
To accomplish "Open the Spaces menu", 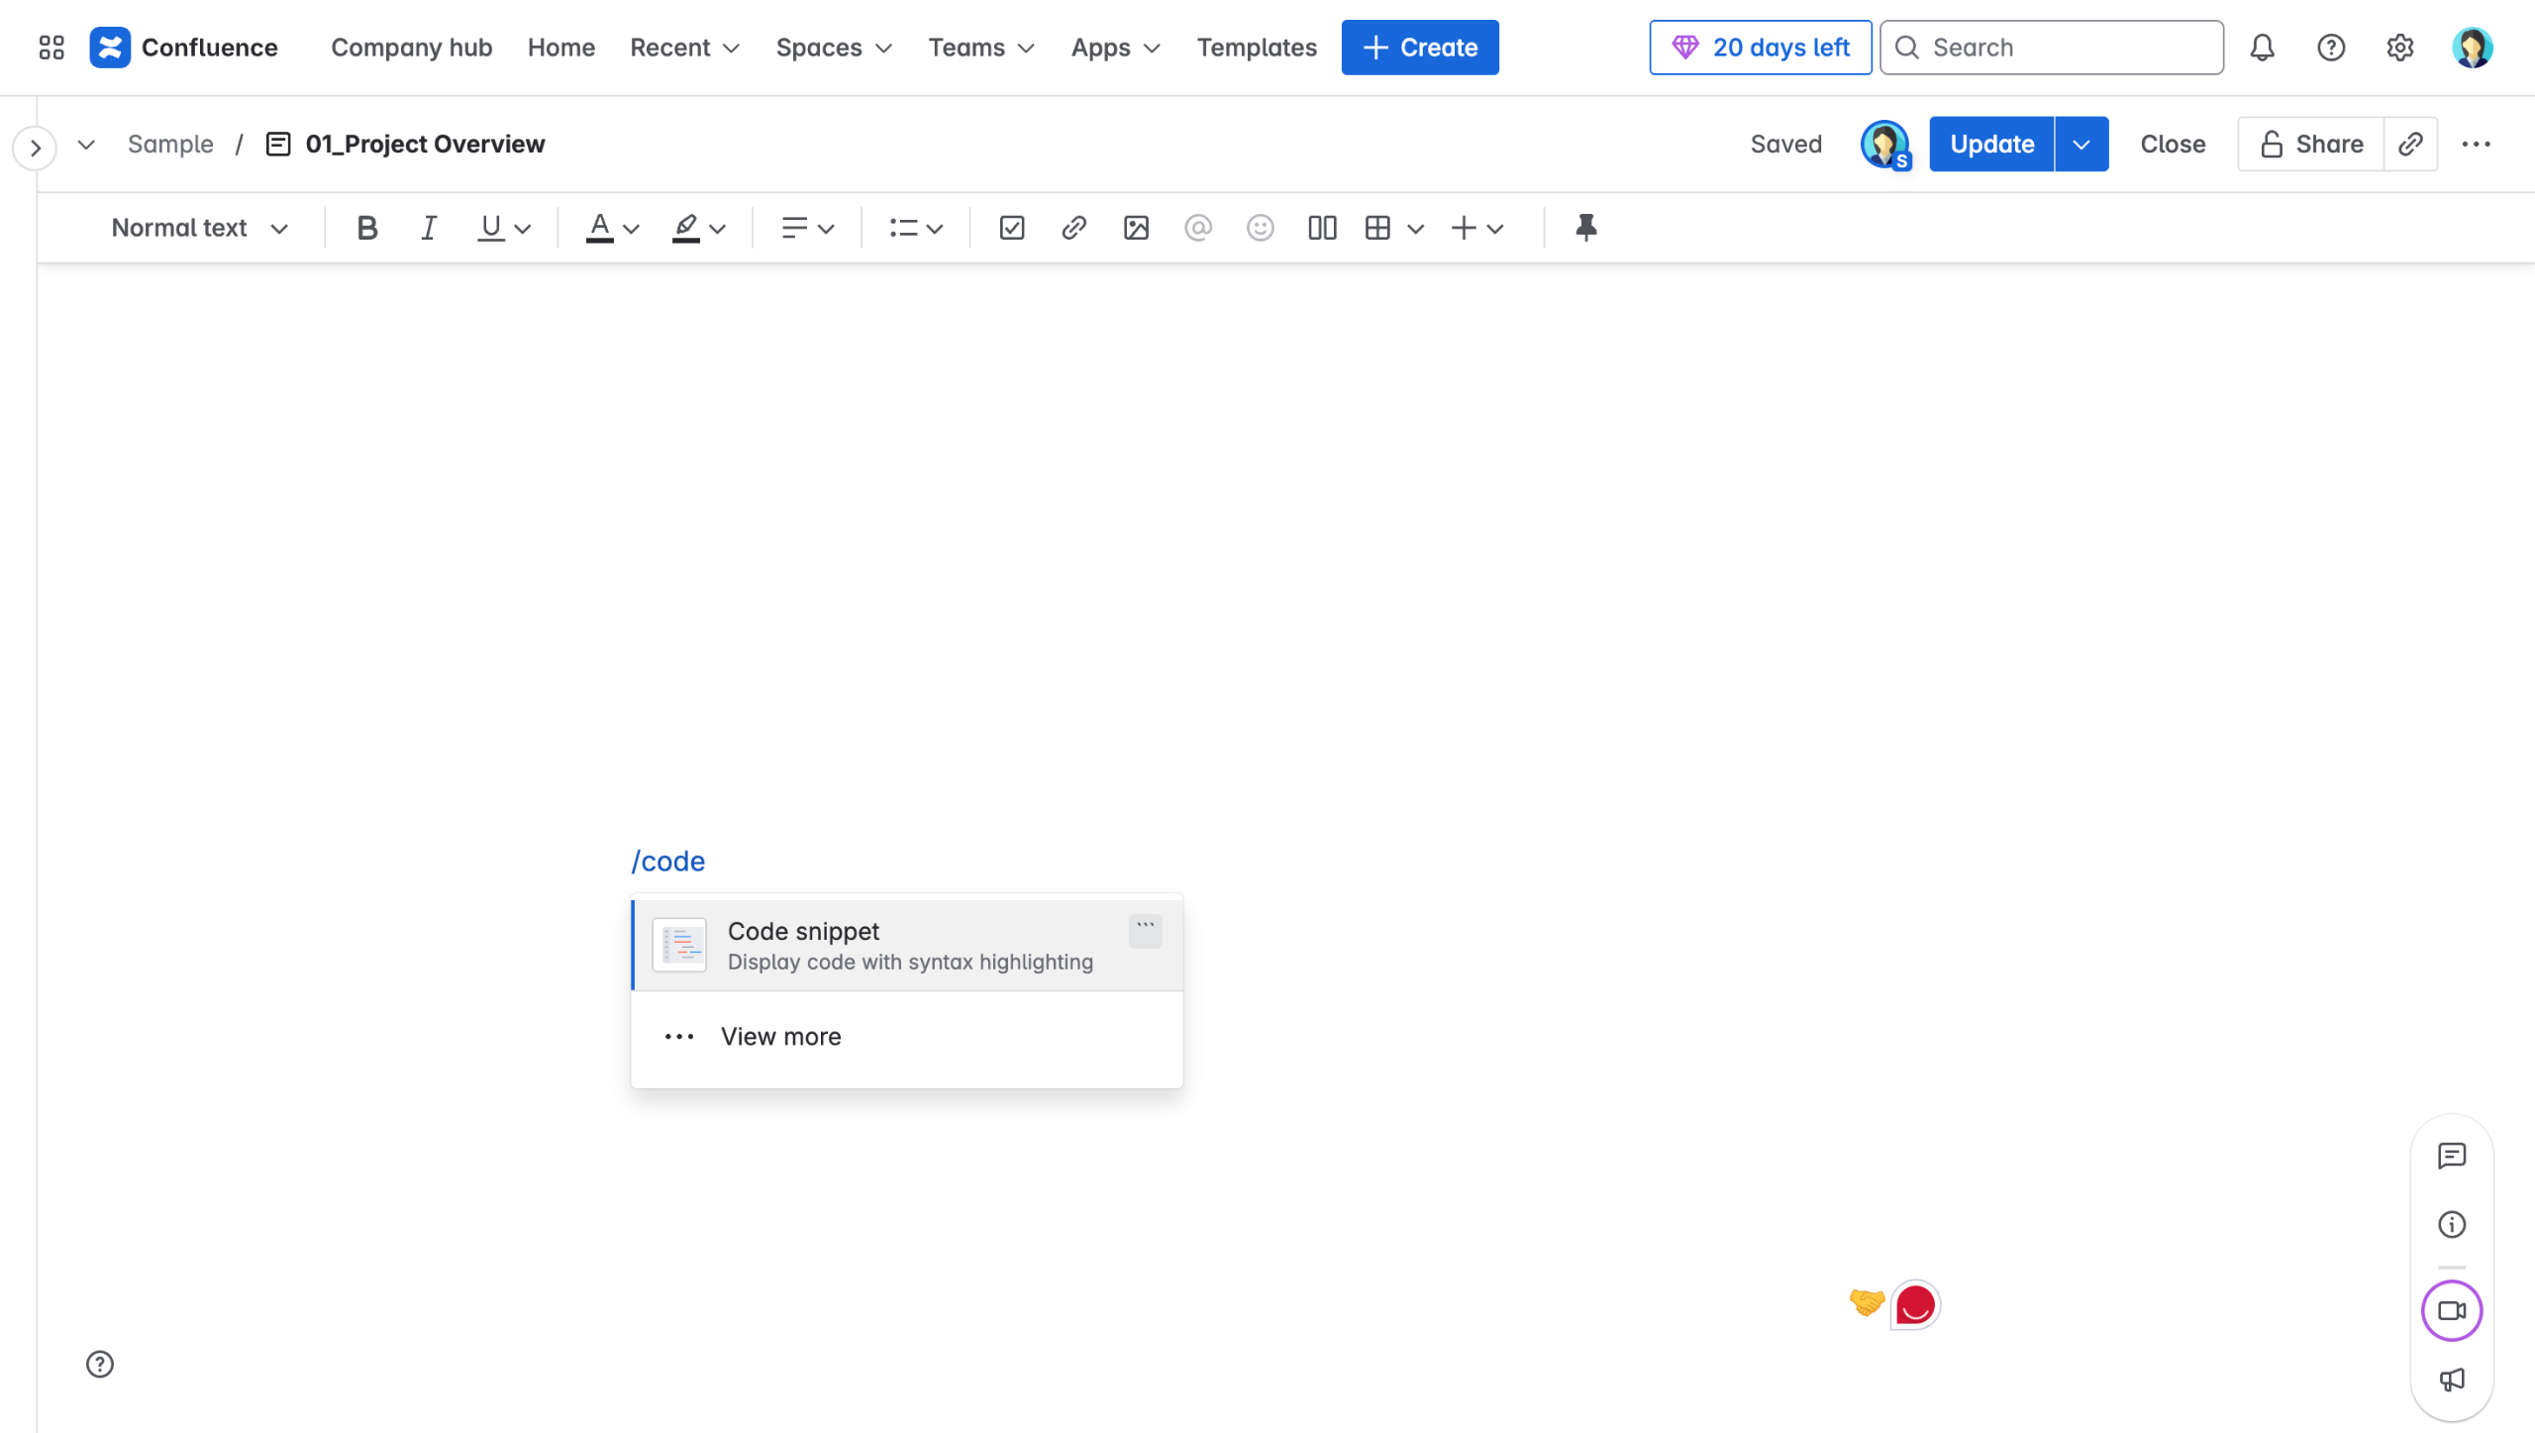I will click(834, 48).
